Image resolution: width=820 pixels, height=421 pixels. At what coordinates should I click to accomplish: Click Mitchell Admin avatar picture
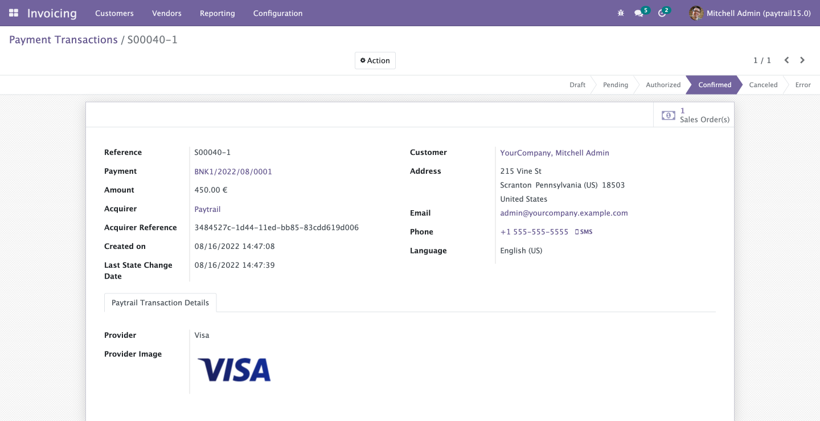pyautogui.click(x=696, y=13)
